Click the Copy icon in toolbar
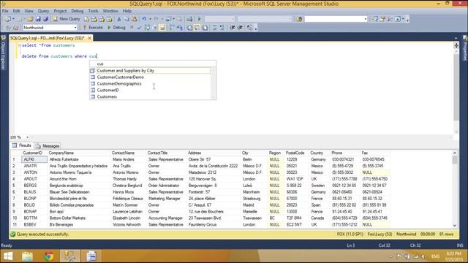 [x=127, y=19]
